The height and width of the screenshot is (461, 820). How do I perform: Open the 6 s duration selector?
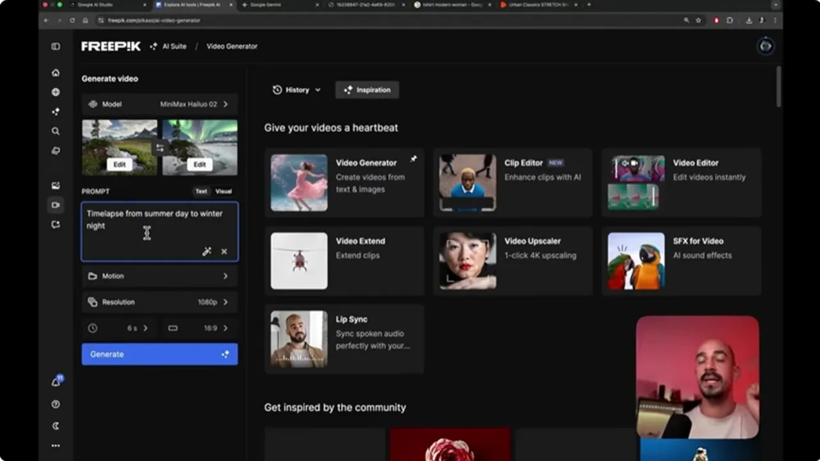(120, 328)
